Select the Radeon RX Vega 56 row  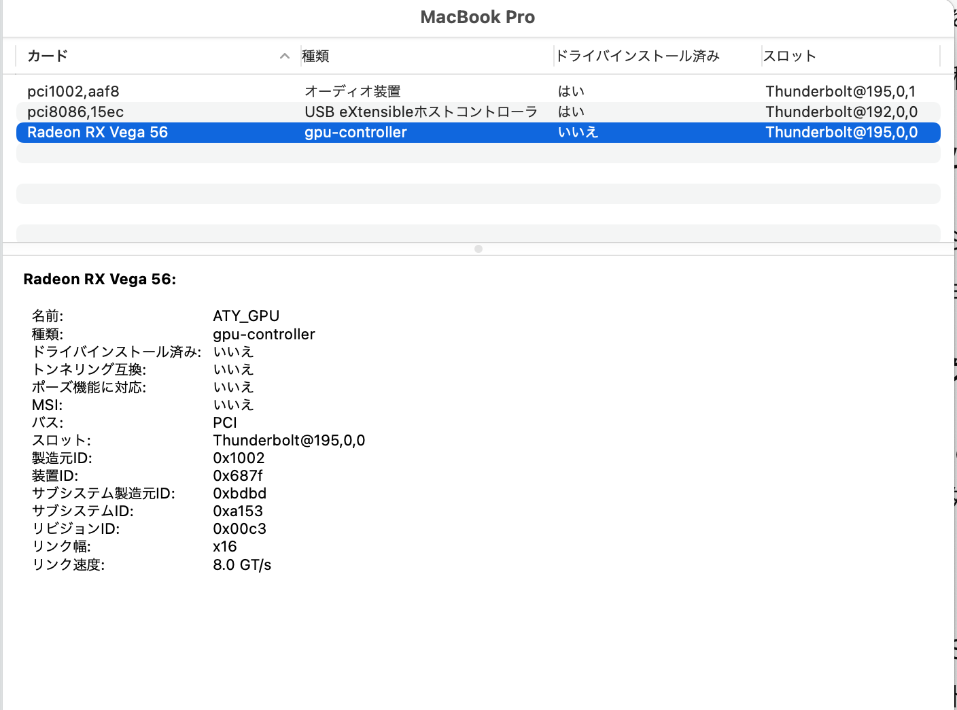478,132
